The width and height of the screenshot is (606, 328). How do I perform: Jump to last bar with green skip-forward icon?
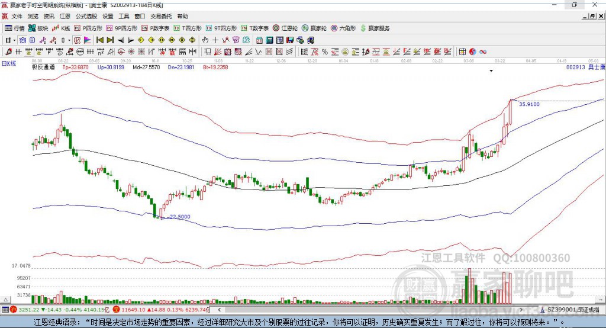pos(110,40)
